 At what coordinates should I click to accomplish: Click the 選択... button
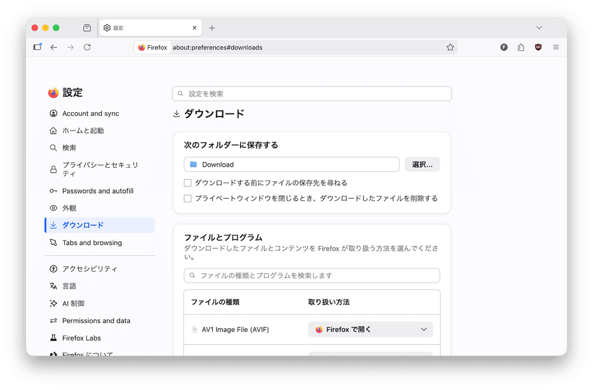[x=422, y=164]
